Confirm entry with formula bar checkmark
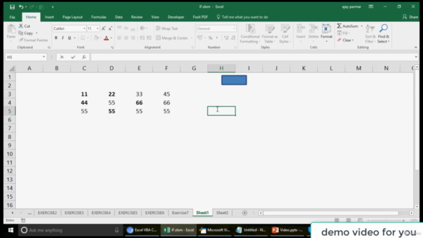423x238 pixels. tap(73, 57)
